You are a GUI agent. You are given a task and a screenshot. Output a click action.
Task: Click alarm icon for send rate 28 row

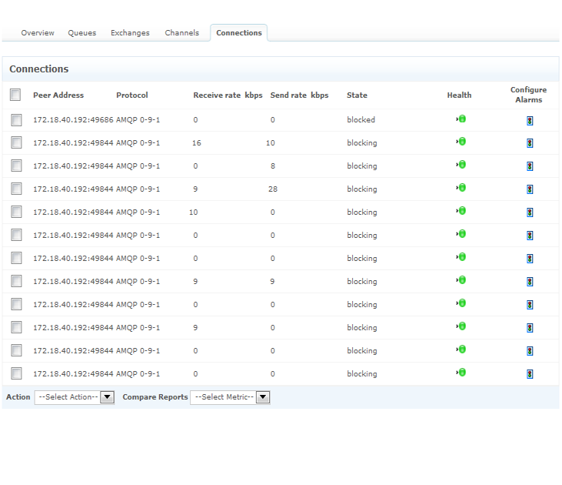tap(530, 189)
